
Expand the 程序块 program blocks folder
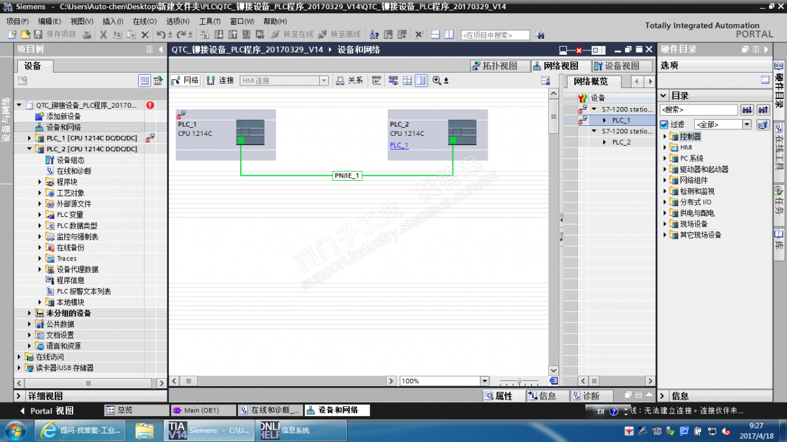click(40, 182)
